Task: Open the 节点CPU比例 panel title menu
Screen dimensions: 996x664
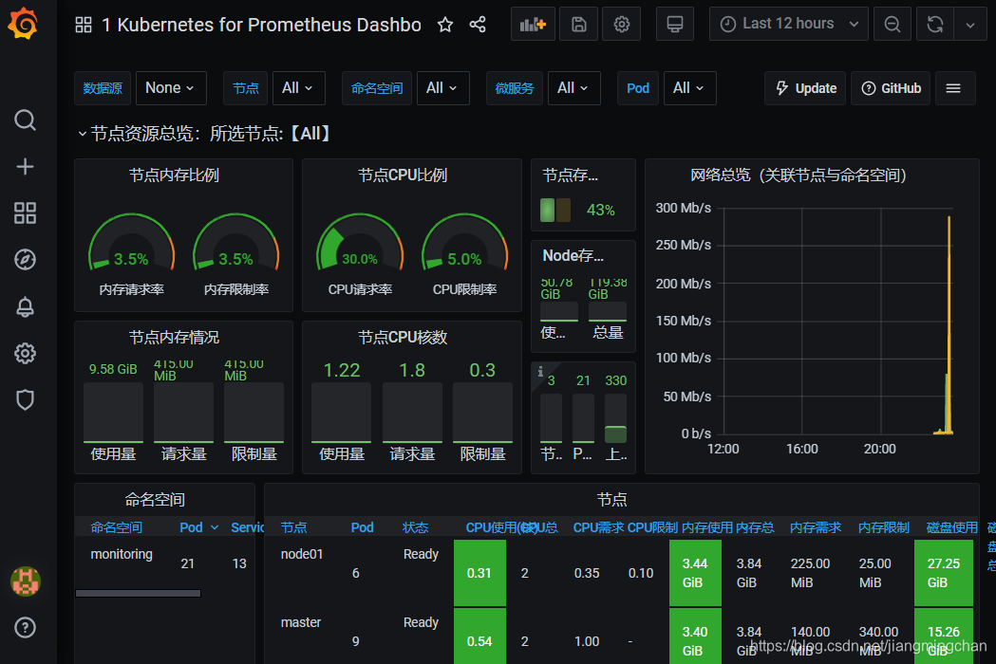Action: (x=403, y=175)
